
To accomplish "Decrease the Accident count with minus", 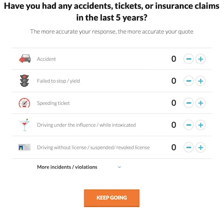I will [189, 59].
